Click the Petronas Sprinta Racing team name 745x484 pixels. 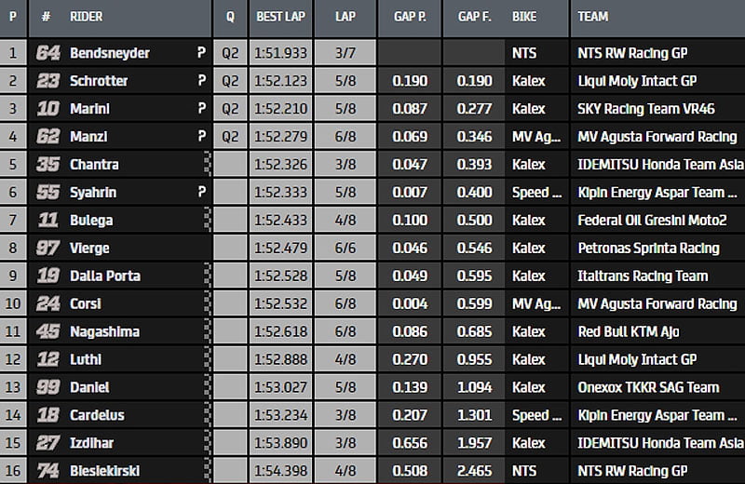pos(648,249)
